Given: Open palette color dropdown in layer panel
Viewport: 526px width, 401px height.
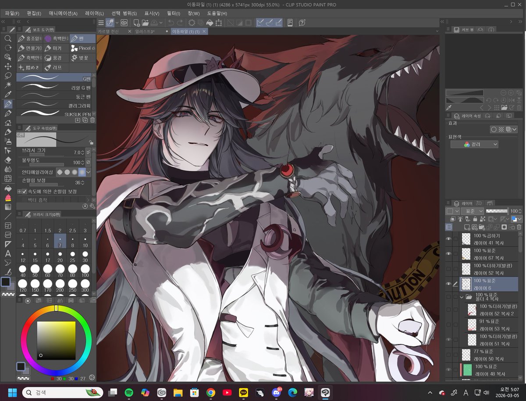Looking at the screenshot, I should point(457,211).
